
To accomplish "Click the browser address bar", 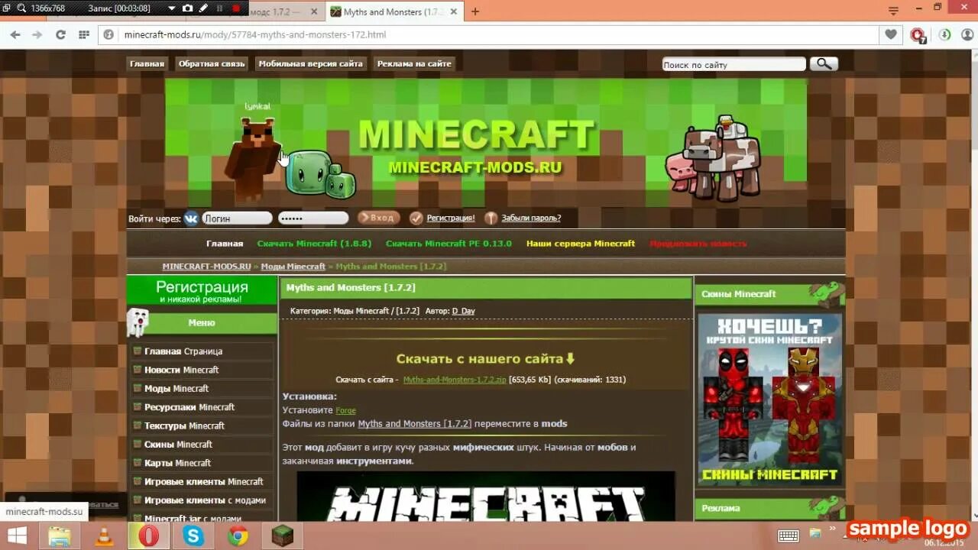I will click(489, 34).
